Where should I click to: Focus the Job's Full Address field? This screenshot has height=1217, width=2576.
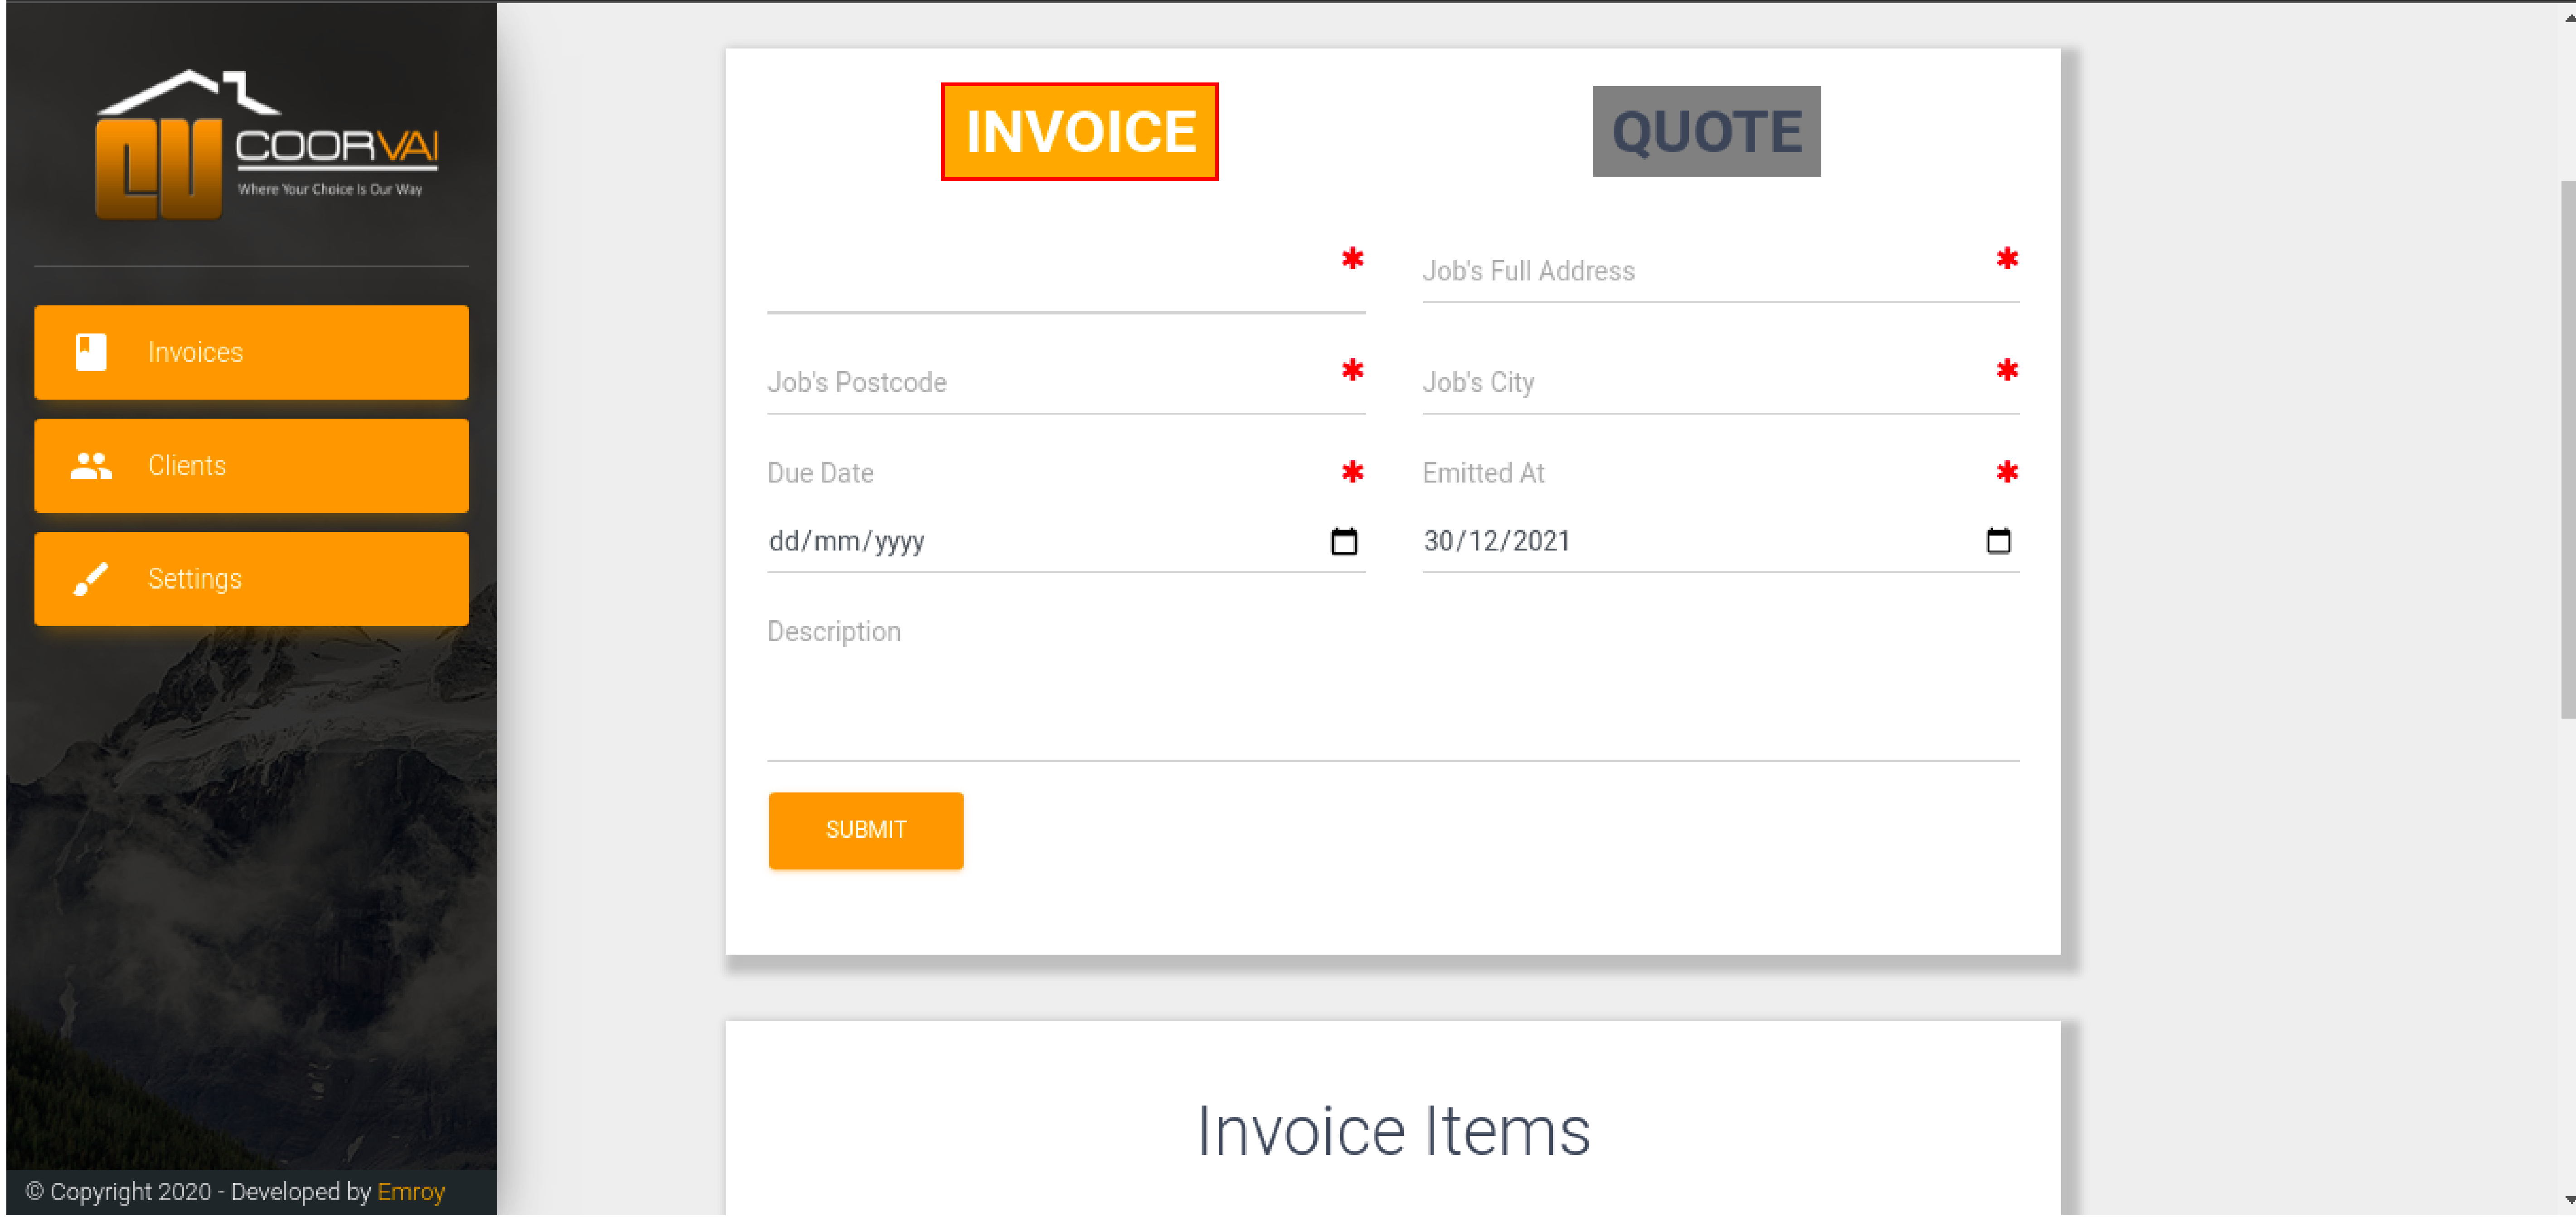tap(1700, 272)
